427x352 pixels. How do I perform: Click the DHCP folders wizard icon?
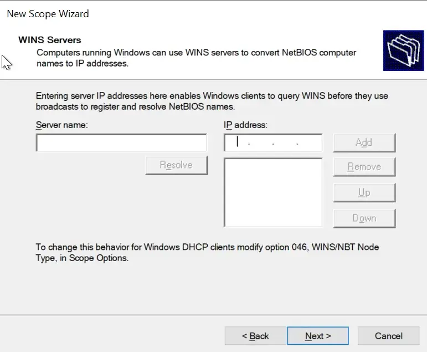(x=403, y=50)
